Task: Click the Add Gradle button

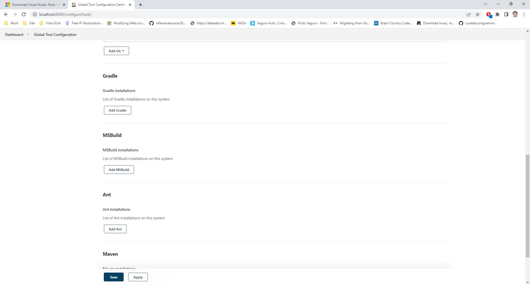Action: pos(117,110)
